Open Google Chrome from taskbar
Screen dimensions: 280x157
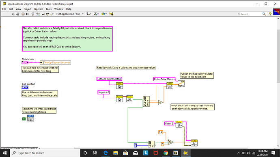click(166, 153)
